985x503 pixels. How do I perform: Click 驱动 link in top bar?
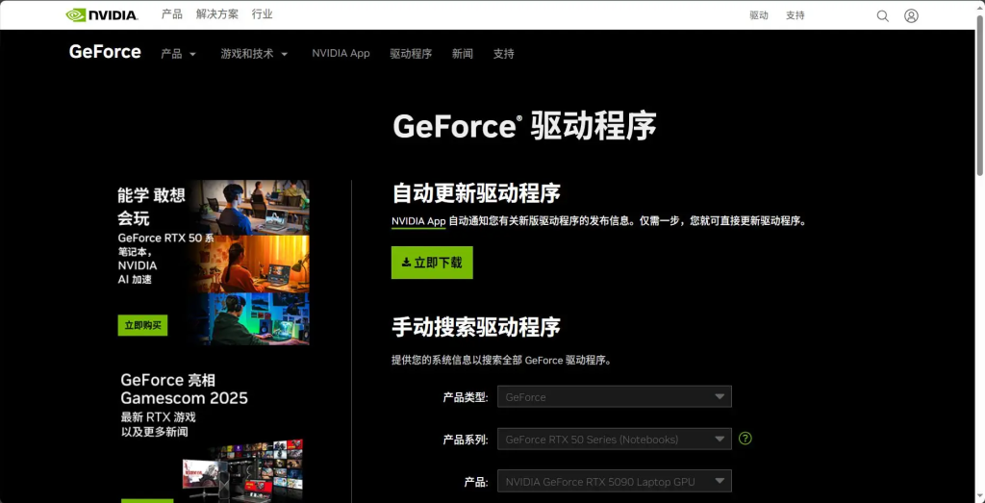759,15
